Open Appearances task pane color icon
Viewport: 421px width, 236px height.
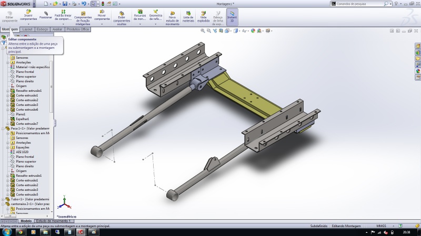pos(418,71)
